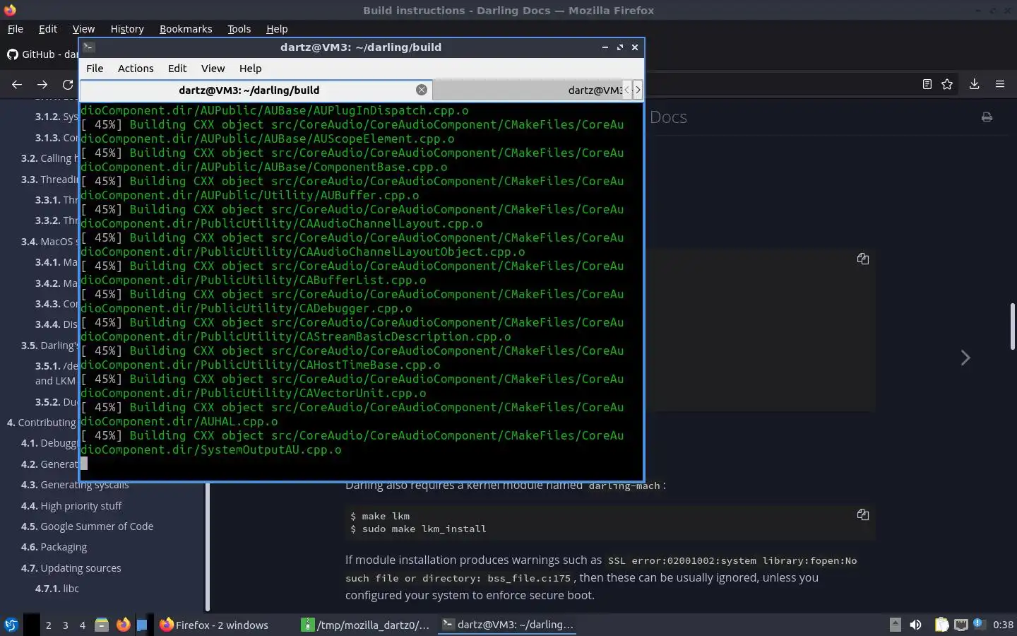Viewport: 1017px width, 636px height.
Task: Select the active ~/darling/build terminal tab
Action: (x=256, y=90)
